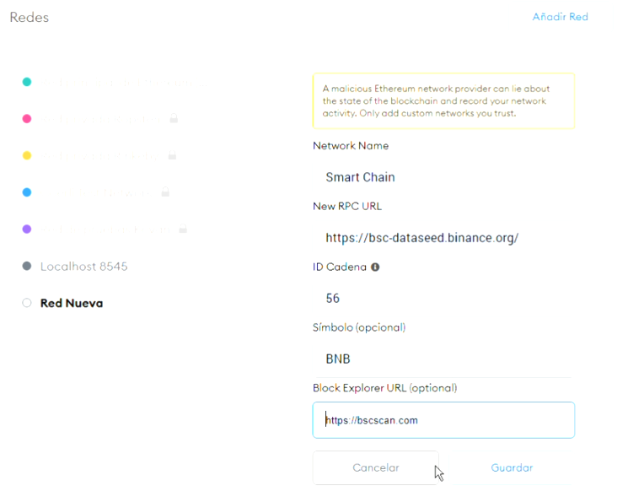Click the ID Cadena info icon
644x502 pixels.
[375, 267]
